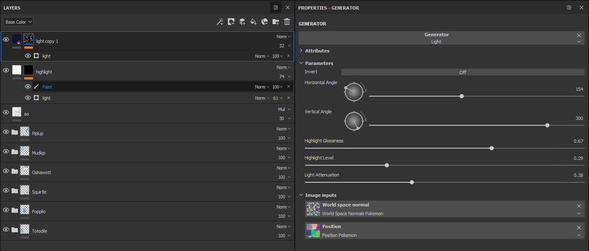
Task: Add a new paint layer
Action: click(x=243, y=22)
